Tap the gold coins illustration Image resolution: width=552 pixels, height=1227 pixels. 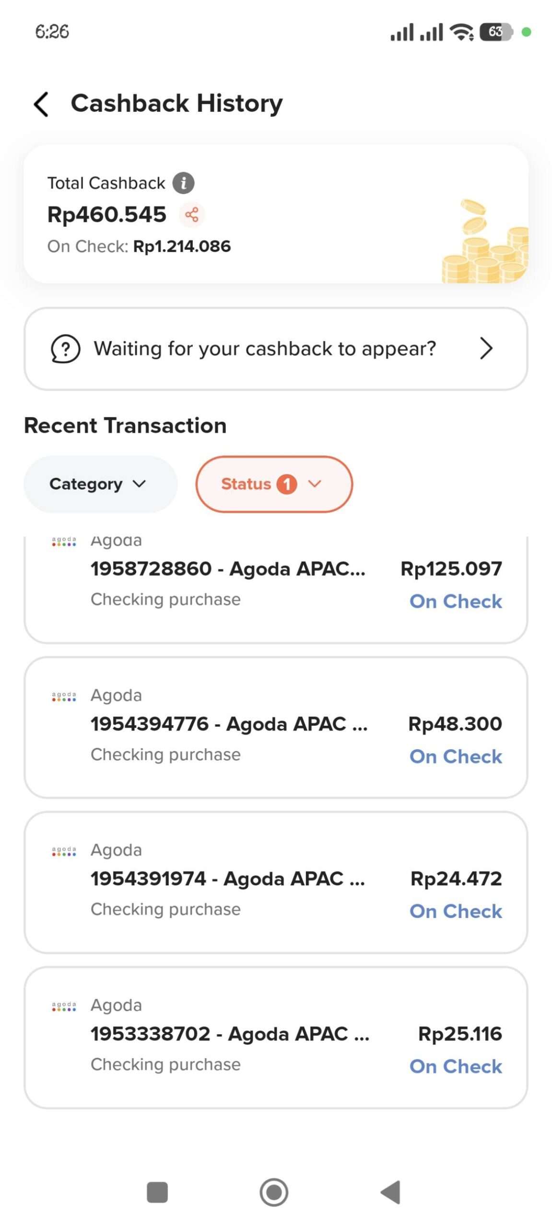[484, 244]
